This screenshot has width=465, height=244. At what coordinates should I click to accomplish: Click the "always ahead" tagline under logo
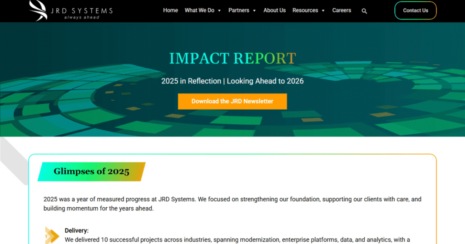click(81, 17)
